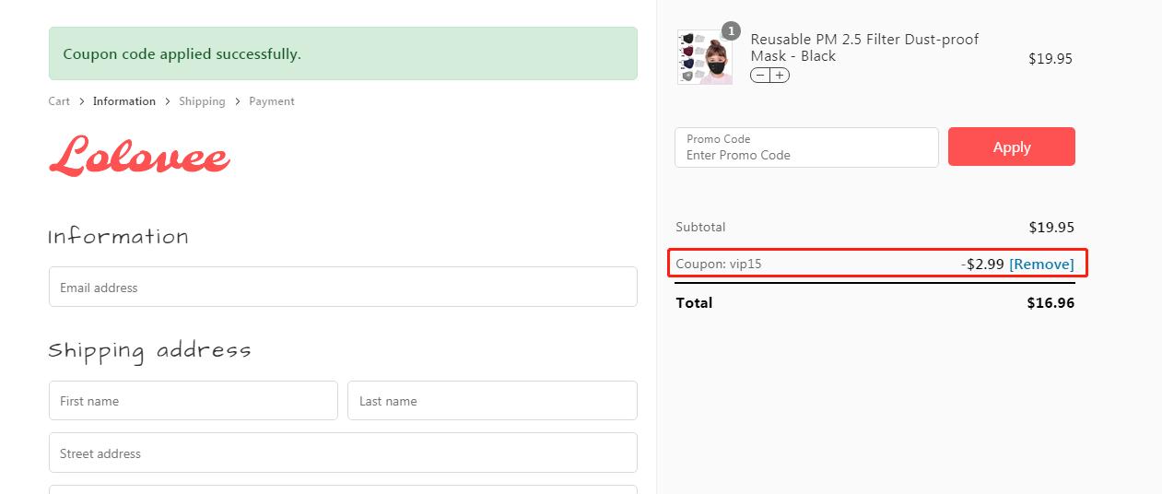This screenshot has height=494, width=1162.
Task: Jump to Payment breadcrumb step
Action: [x=272, y=101]
